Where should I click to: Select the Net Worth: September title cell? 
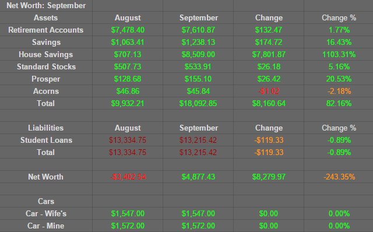click(x=46, y=5)
